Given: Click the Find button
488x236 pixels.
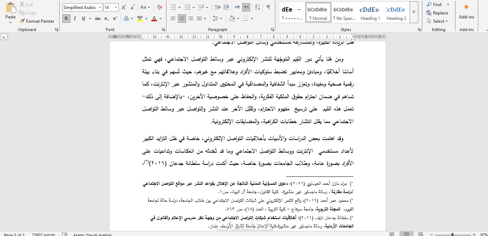Looking at the screenshot, I should click(x=434, y=5).
